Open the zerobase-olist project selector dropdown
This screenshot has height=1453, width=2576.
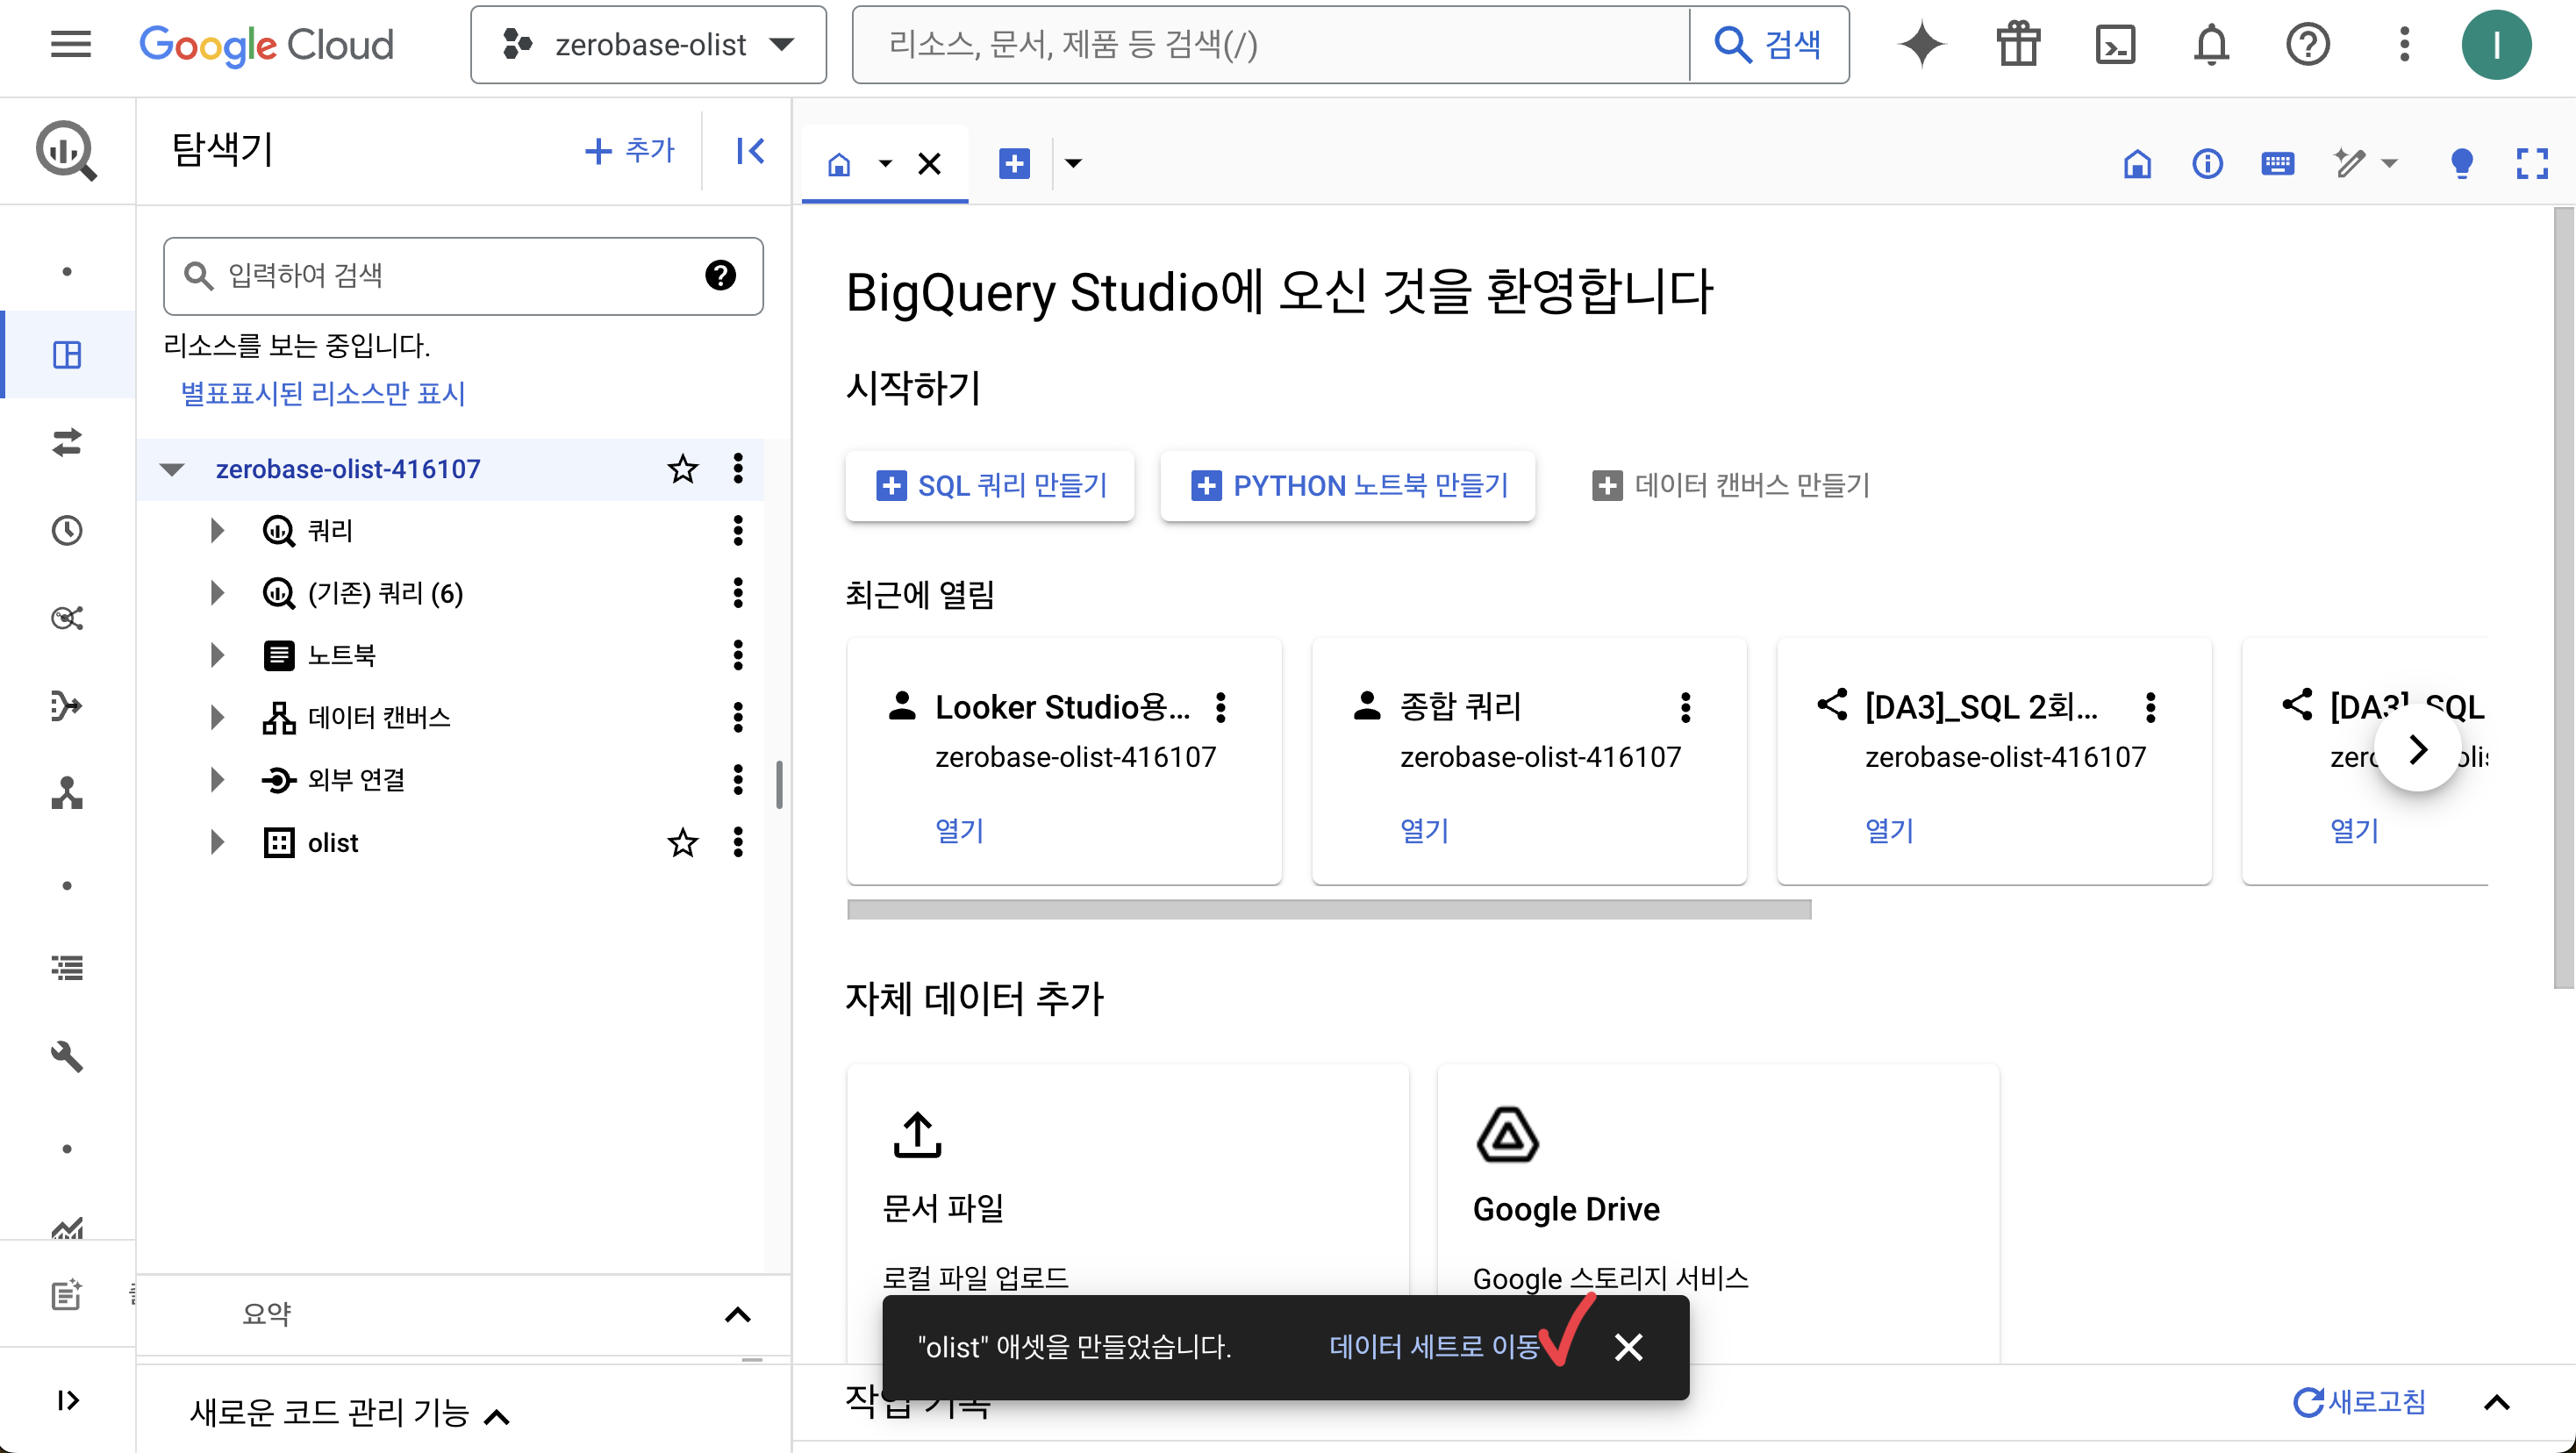[x=648, y=45]
